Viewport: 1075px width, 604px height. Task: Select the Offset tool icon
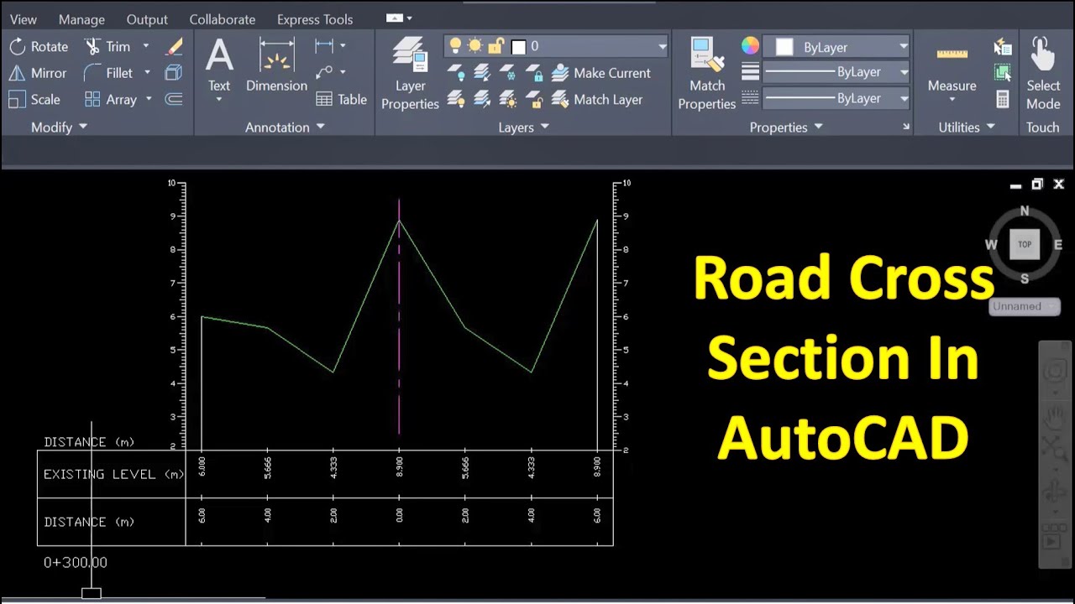click(174, 99)
